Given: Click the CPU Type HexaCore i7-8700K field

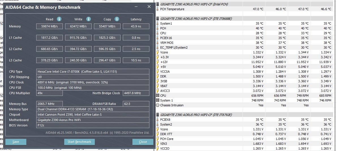Looking at the screenshot, I should point(93,72).
